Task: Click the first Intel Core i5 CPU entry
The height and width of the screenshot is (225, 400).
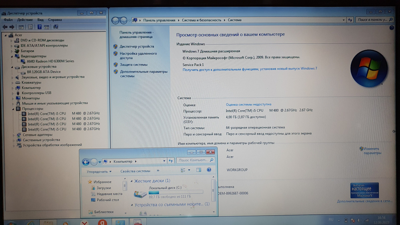Action: click(64, 113)
